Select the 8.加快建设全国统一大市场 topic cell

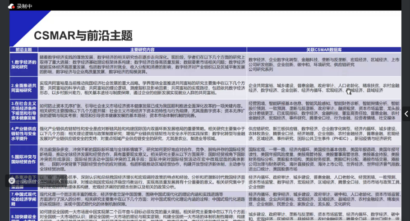(x=23, y=216)
